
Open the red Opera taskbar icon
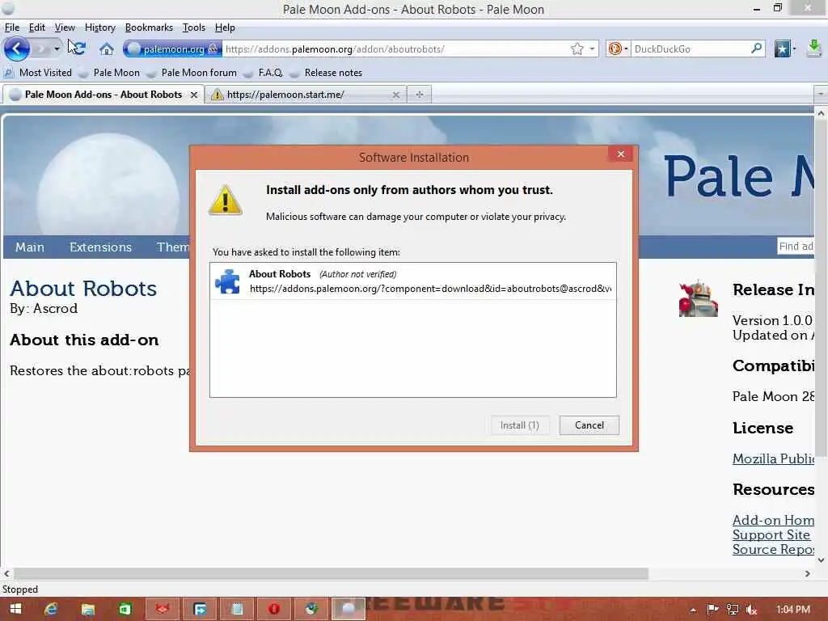[274, 610]
